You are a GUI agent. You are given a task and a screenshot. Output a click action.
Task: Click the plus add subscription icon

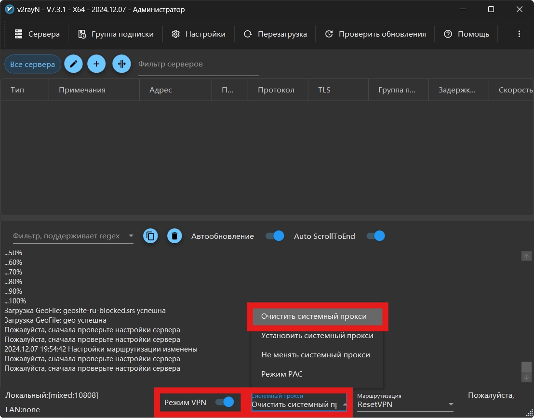pyautogui.click(x=96, y=64)
